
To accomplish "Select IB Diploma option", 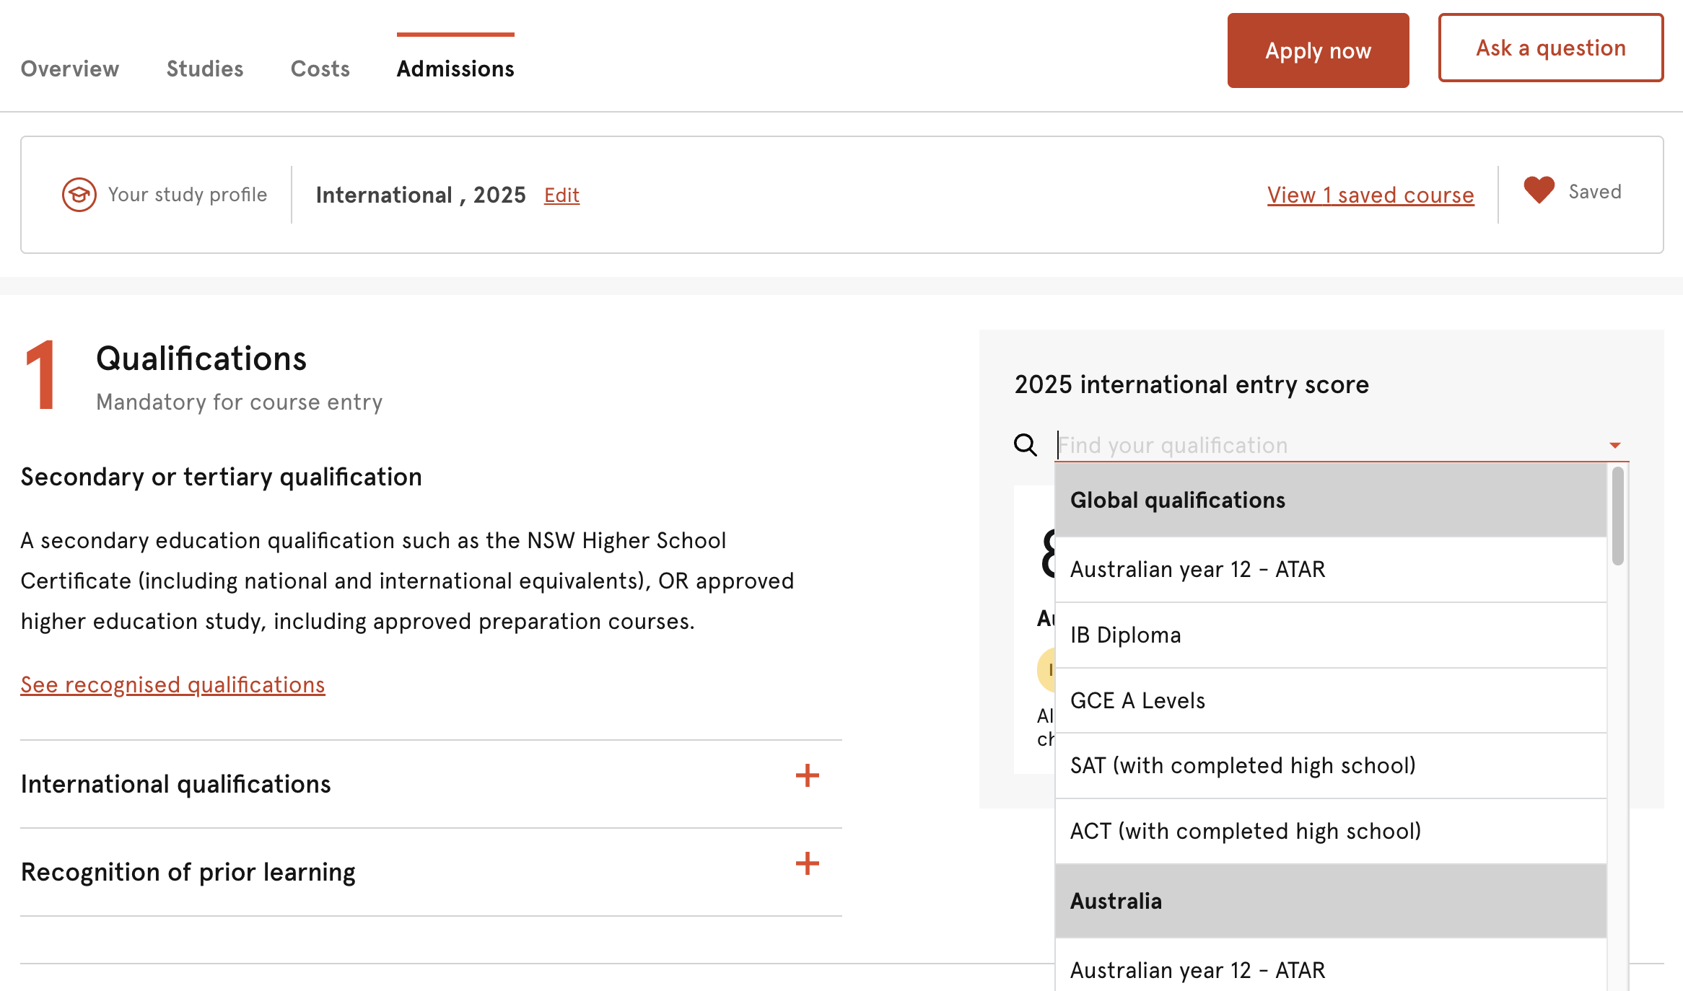I will click(1331, 635).
